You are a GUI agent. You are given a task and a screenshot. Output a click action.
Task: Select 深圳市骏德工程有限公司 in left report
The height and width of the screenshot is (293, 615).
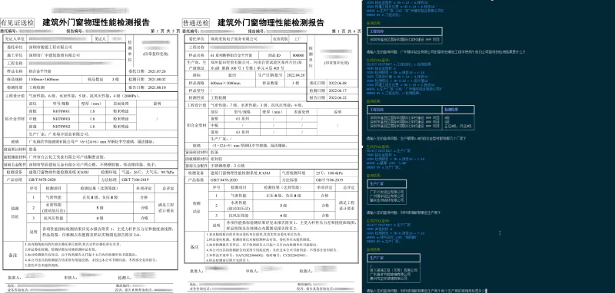pos(51,47)
